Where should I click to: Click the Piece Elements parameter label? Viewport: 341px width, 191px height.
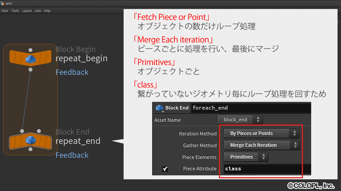pyautogui.click(x=199, y=157)
